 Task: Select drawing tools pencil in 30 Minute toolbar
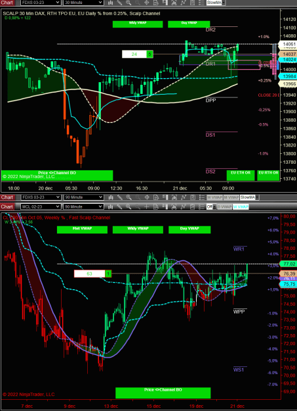tap(119, 3)
